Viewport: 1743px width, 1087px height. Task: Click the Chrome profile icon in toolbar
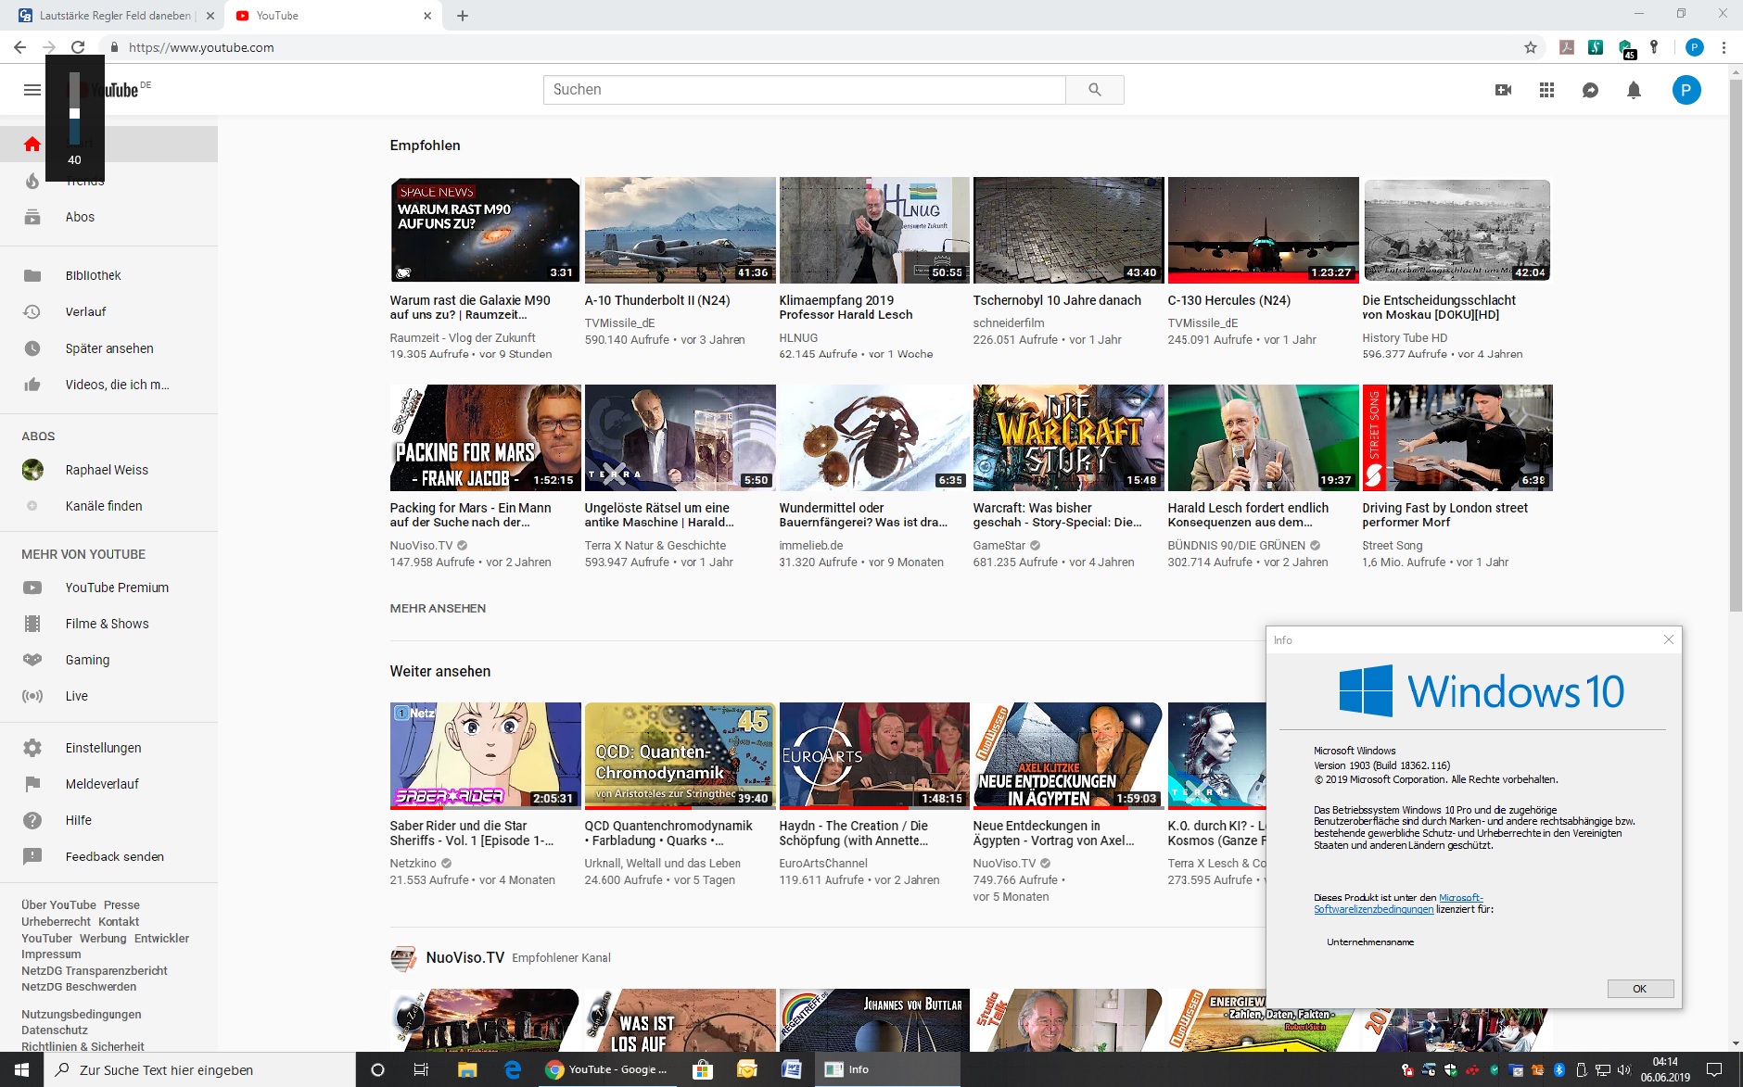[1695, 47]
